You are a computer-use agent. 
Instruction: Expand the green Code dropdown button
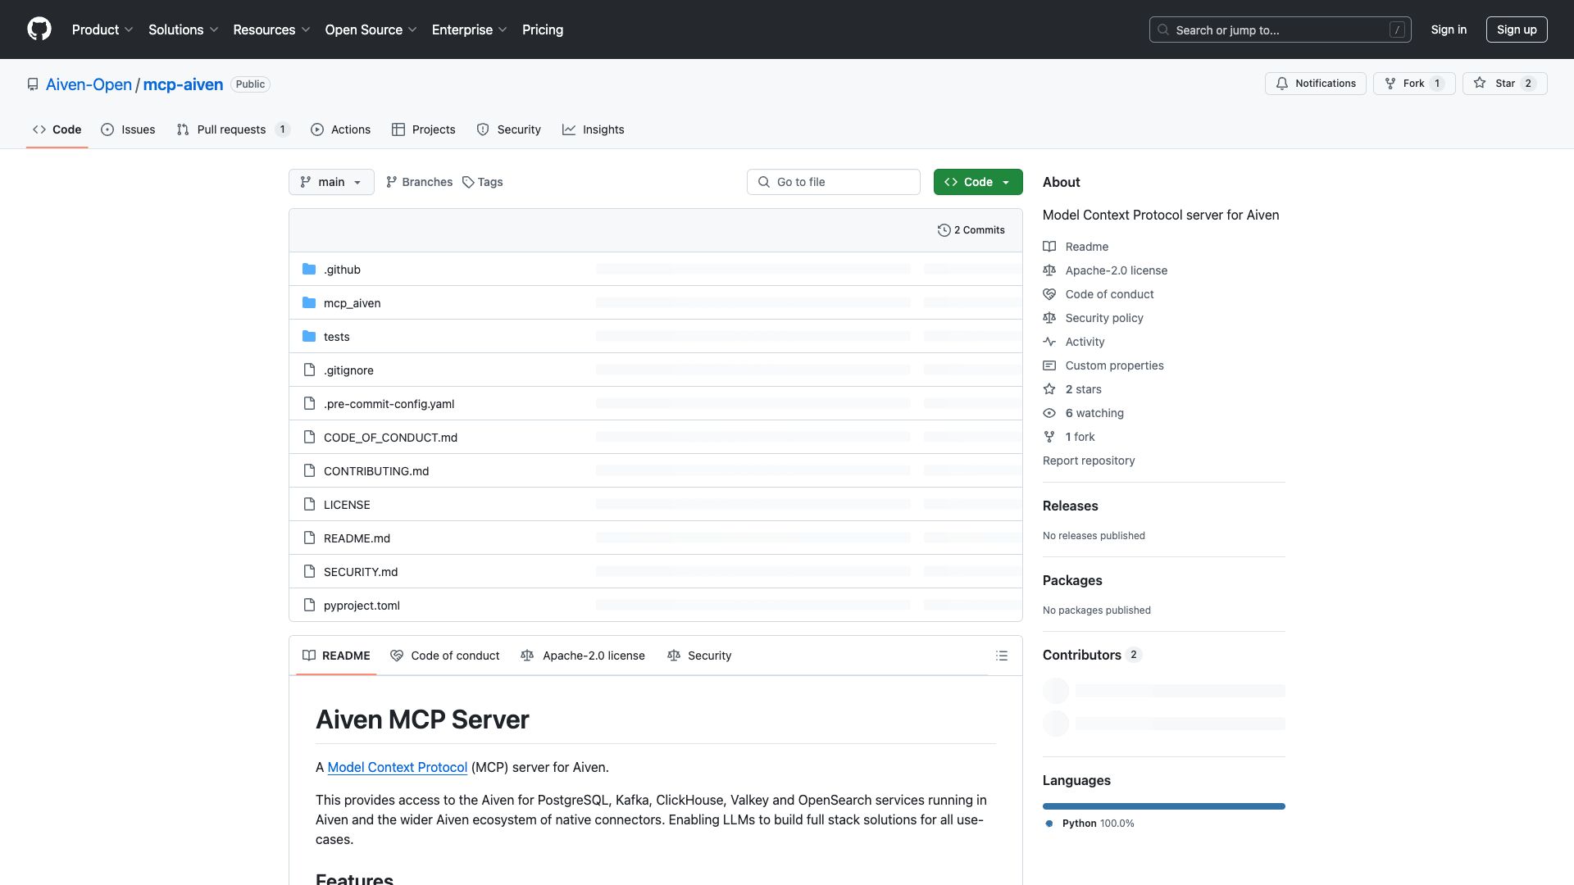[x=977, y=182]
